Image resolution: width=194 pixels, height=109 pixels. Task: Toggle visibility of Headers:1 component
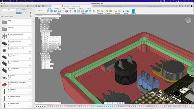coord(43,51)
